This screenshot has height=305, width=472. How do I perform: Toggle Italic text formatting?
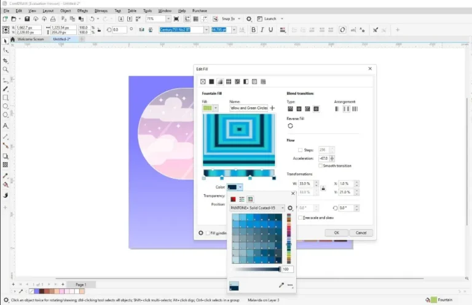pyautogui.click(x=262, y=30)
